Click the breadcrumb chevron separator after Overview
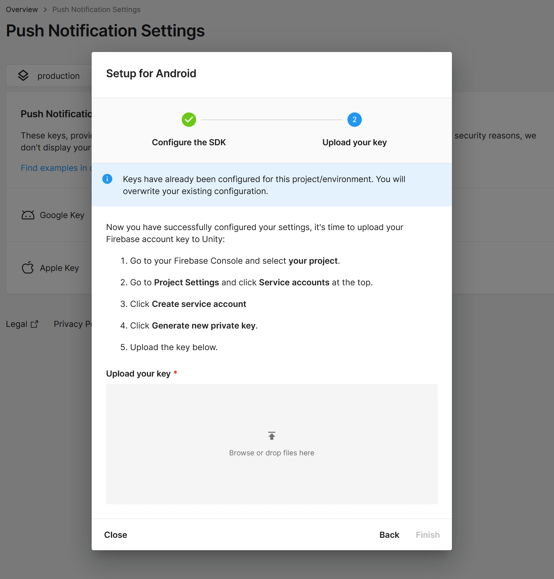 click(x=45, y=10)
